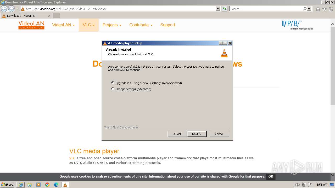Screen dimensions: 335x188
Task: Expand the VideoLAN navigation dropdown
Action: (63, 25)
